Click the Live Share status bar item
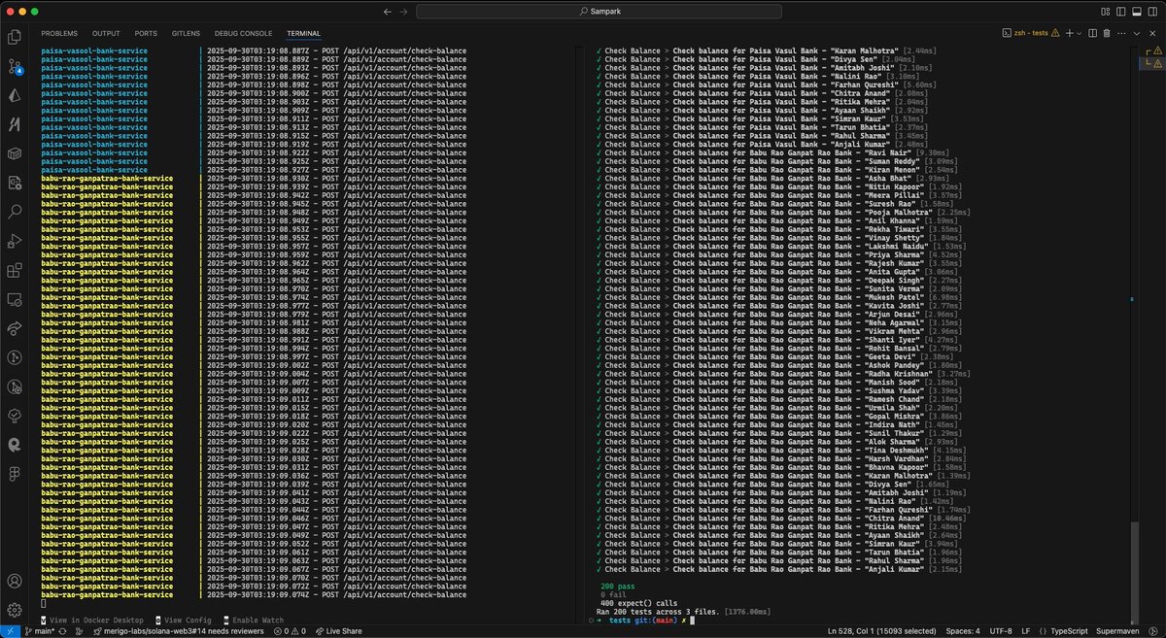The width and height of the screenshot is (1166, 638). 340,631
